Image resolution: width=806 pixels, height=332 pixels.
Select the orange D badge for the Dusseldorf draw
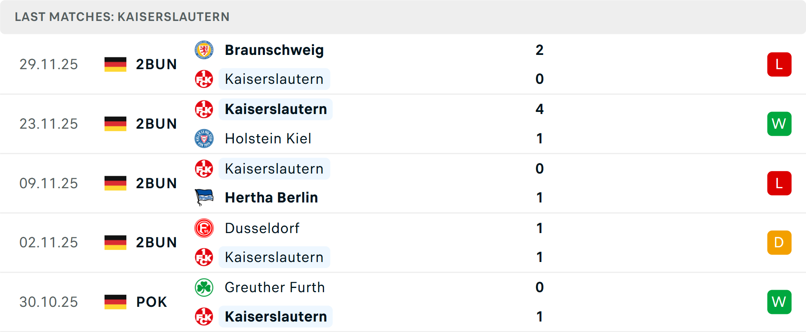tap(779, 242)
